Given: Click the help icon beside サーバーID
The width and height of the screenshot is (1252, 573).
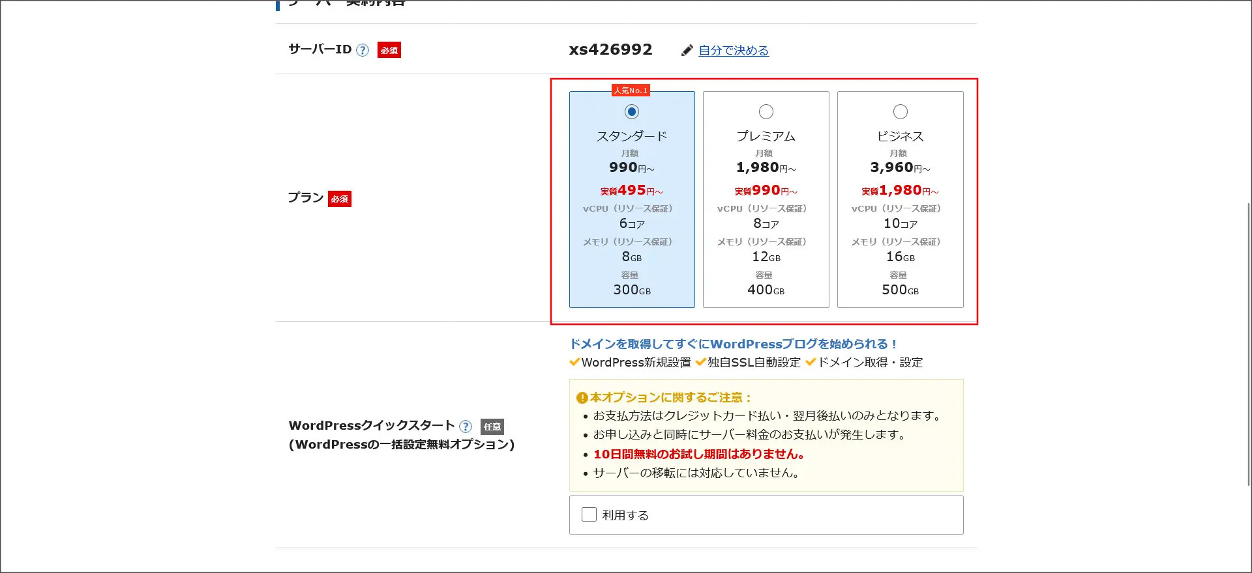Looking at the screenshot, I should 363,50.
